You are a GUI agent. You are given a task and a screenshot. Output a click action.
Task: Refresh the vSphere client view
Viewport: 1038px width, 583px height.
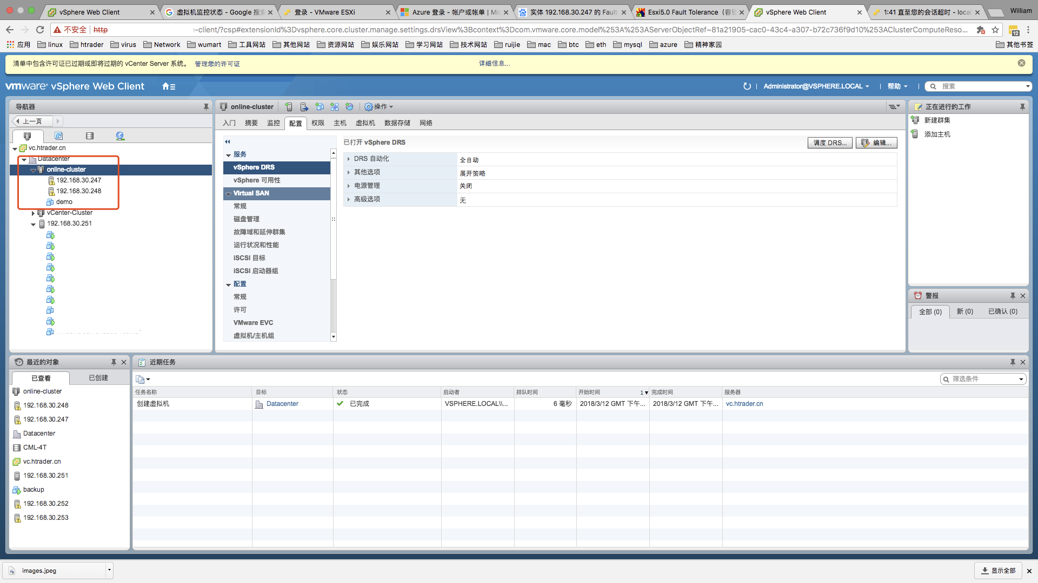pyautogui.click(x=747, y=86)
